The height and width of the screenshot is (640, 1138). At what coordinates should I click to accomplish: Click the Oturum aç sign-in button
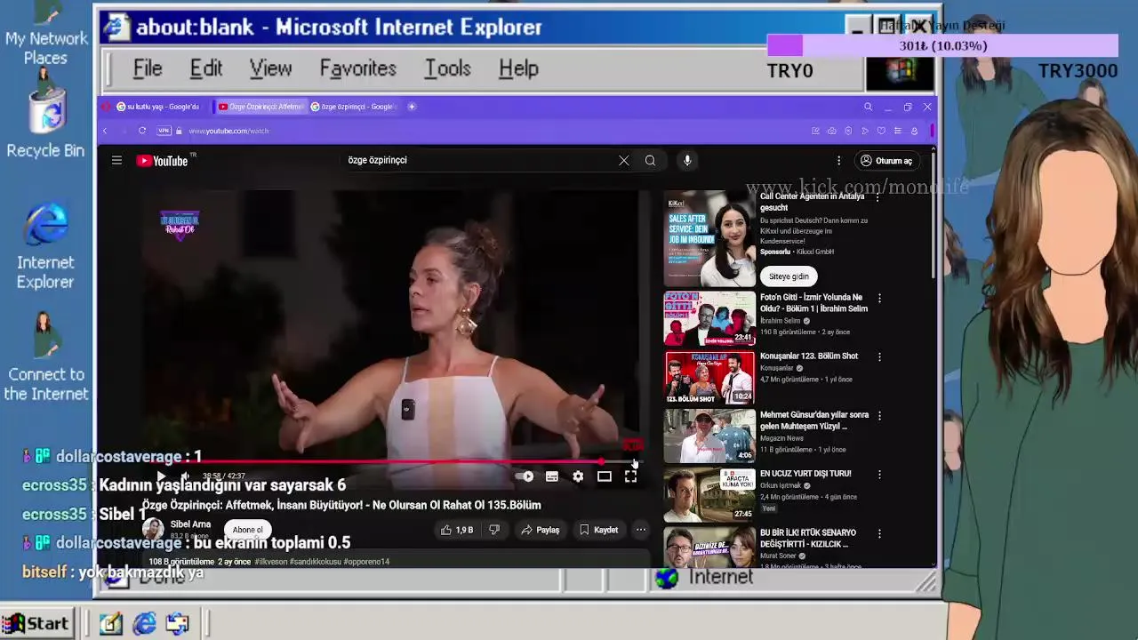tap(886, 161)
